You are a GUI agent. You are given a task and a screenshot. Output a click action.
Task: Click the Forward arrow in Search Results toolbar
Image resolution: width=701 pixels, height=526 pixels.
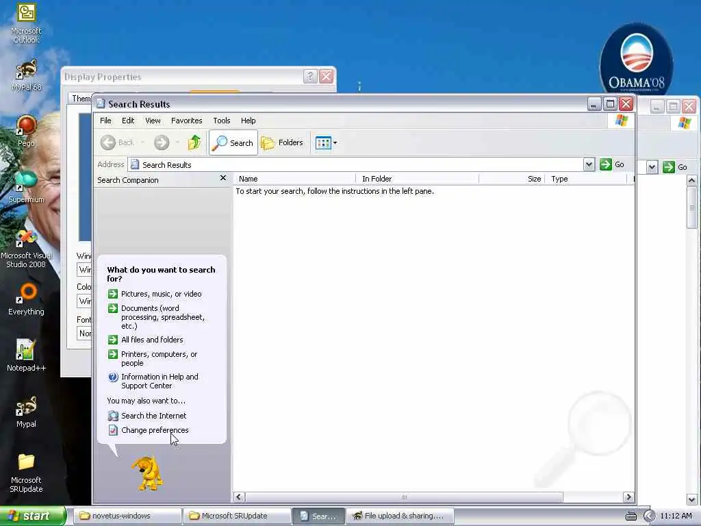coord(162,142)
